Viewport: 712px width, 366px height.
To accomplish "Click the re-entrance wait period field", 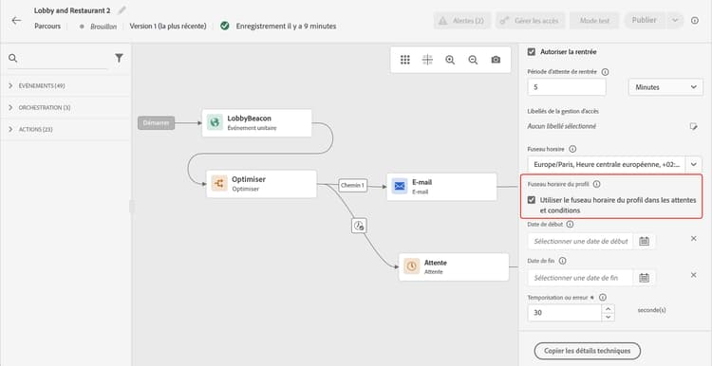I will 567,87.
